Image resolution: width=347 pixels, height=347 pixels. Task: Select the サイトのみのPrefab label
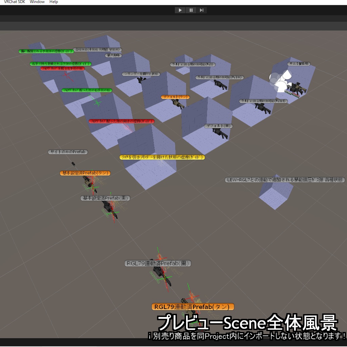click(68, 152)
